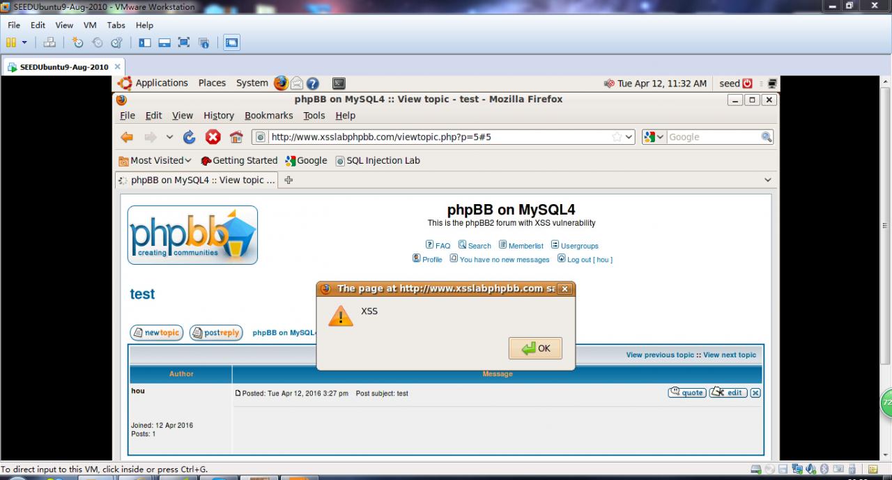Stop page loading with the red stop icon
892x480 pixels.
(x=213, y=137)
